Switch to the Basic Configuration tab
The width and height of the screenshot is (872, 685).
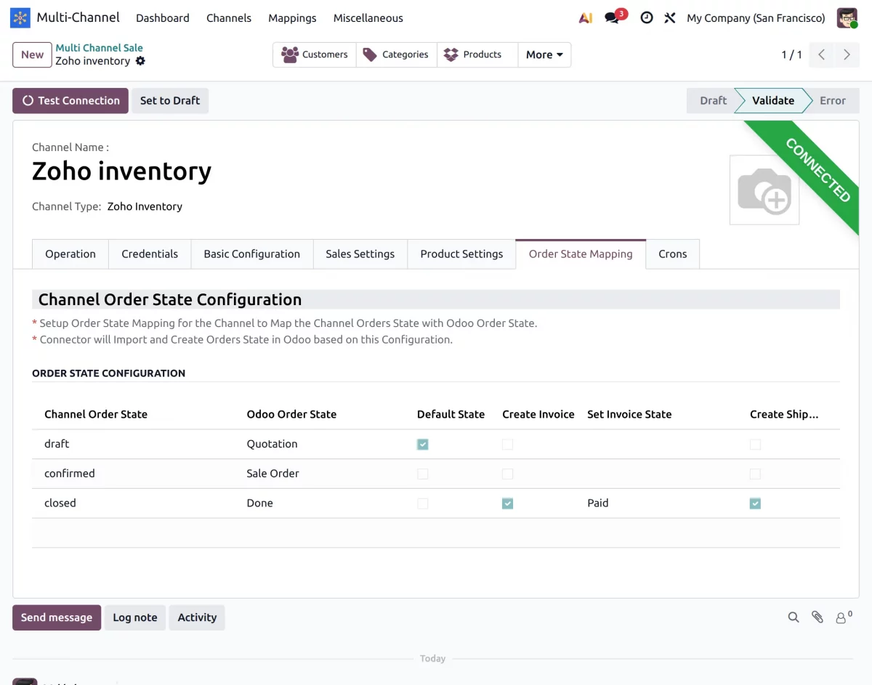click(x=252, y=254)
